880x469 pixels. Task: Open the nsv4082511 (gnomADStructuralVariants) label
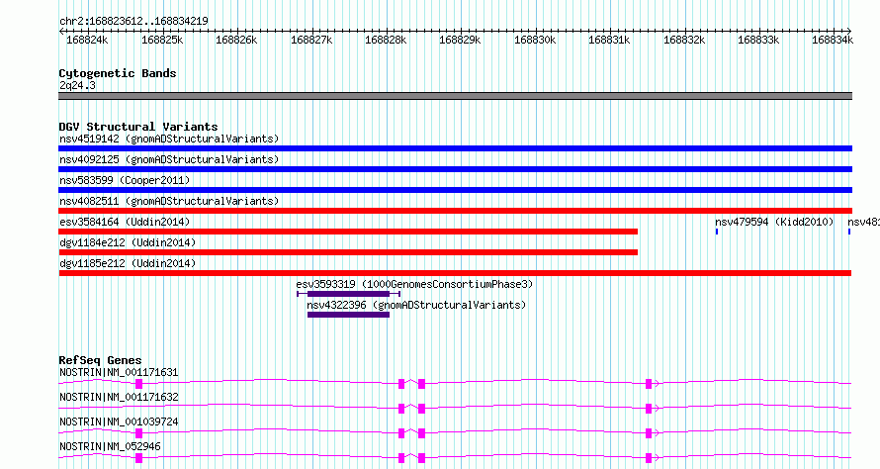(x=169, y=201)
